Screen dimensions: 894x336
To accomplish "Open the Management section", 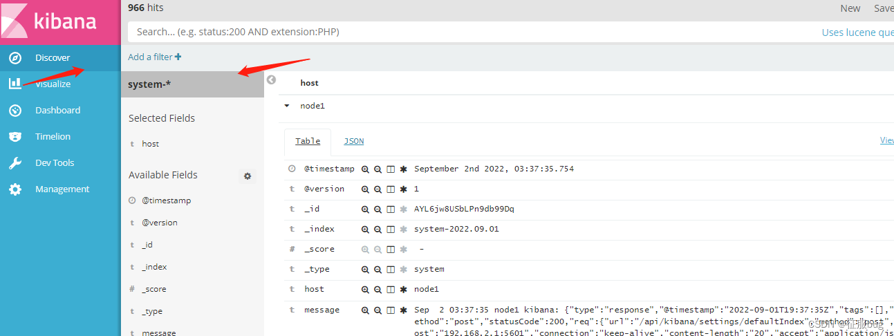I will (x=60, y=189).
